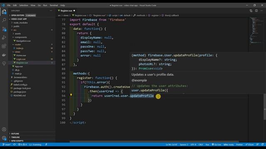The height and width of the screenshot is (149, 266).
Task: Open the Search view in activity bar
Action: pos(4,20)
